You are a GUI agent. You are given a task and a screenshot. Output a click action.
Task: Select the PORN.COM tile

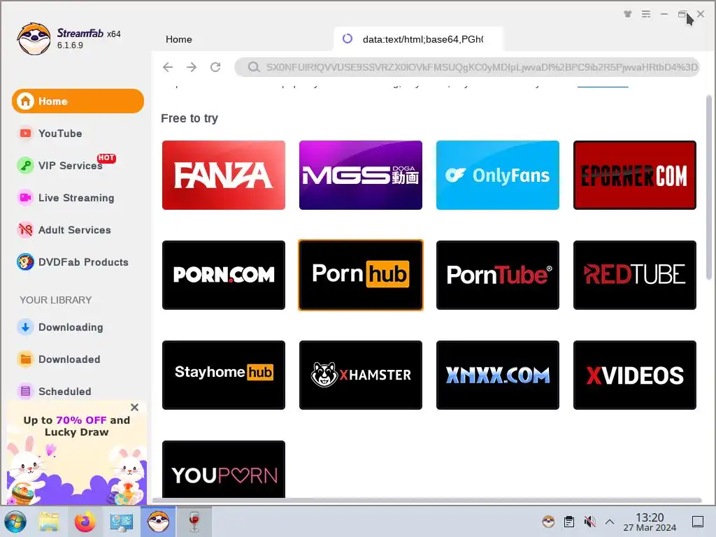(224, 275)
